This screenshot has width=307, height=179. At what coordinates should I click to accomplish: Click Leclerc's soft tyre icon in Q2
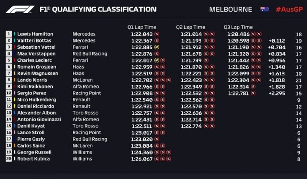(x=206, y=60)
